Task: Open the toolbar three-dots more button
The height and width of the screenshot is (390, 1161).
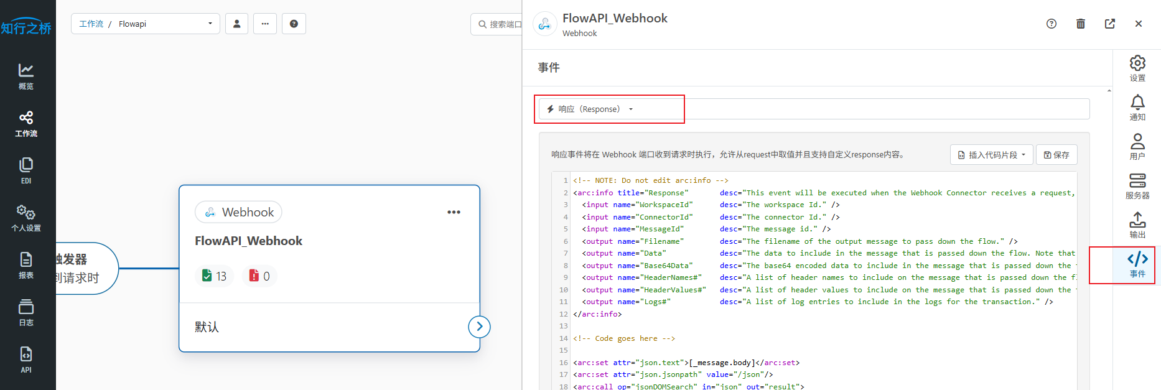Action: click(265, 24)
